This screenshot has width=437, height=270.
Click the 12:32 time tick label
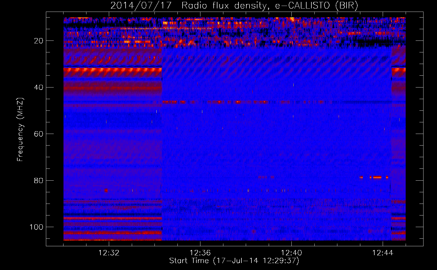109,253
